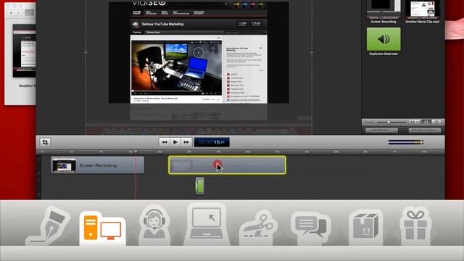
Task: Click the left canvas edge handle
Action: pos(86,53)
